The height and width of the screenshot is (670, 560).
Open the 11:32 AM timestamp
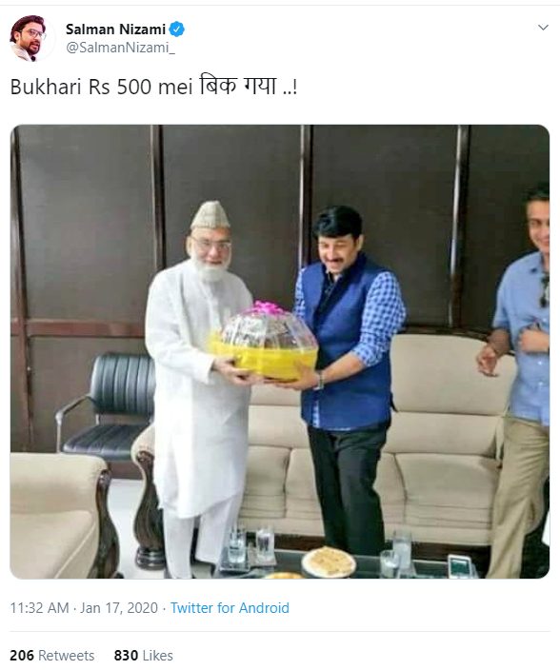pyautogui.click(x=39, y=607)
